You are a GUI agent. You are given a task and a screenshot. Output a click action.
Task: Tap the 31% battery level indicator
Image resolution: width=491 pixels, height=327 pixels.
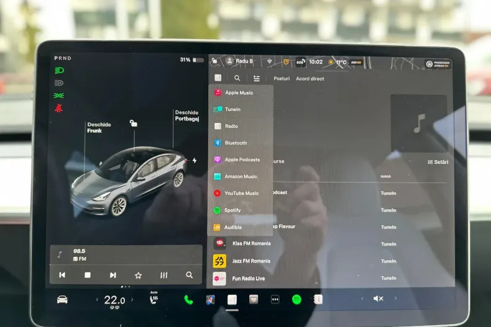coord(191,60)
